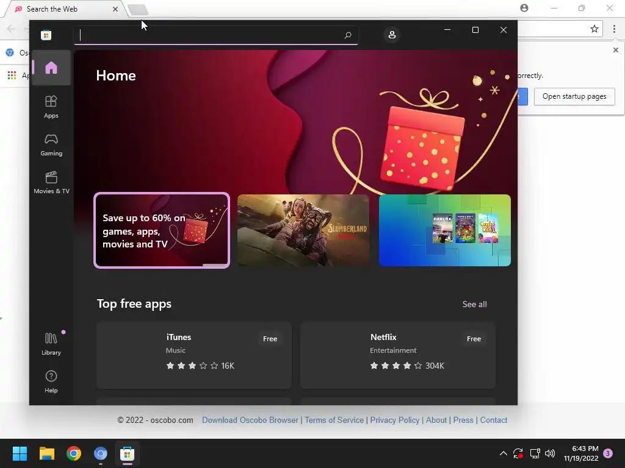Viewport: 625px width, 468px height.
Task: Open Movies & TV section in sidebar
Action: (x=51, y=183)
